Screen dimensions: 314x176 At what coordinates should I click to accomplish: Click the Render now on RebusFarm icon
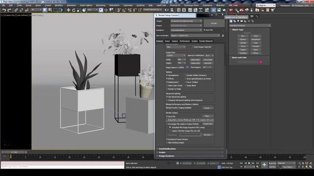click(236, 10)
